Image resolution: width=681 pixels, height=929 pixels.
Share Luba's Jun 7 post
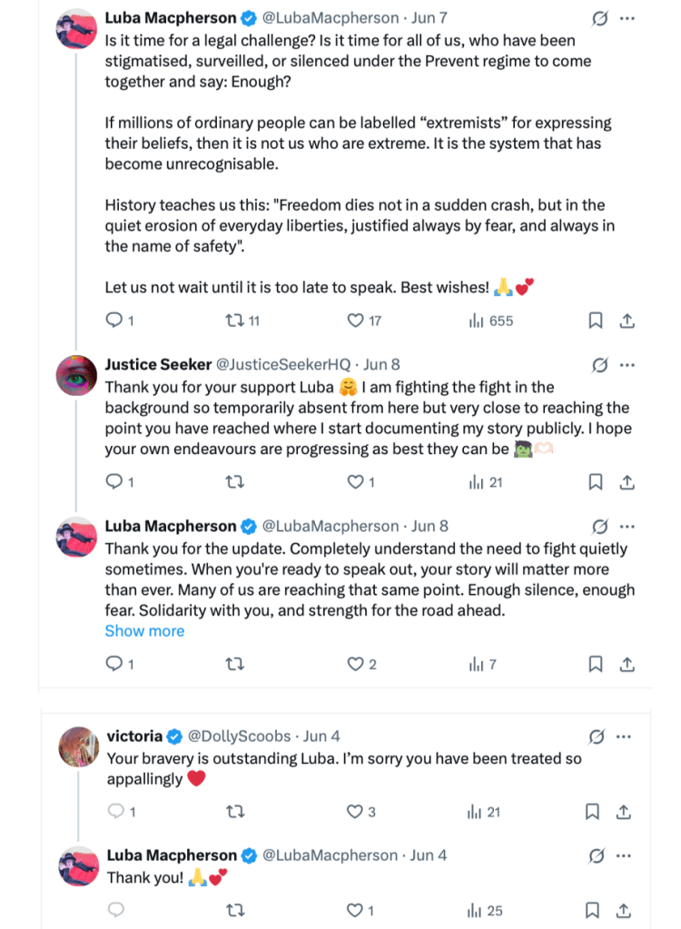coord(627,321)
